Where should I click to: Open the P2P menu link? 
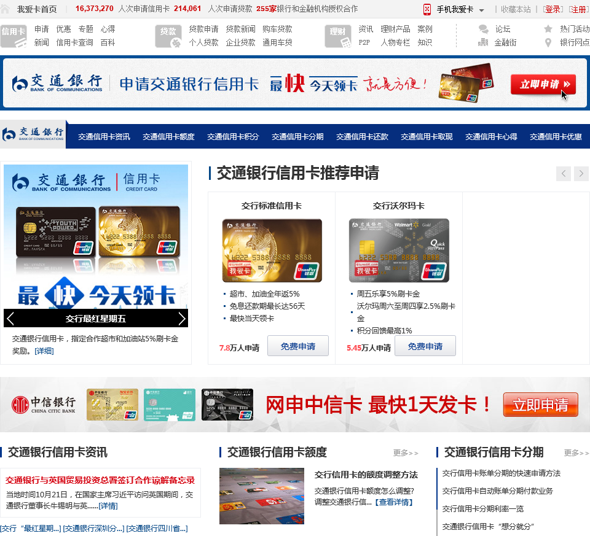(x=364, y=42)
